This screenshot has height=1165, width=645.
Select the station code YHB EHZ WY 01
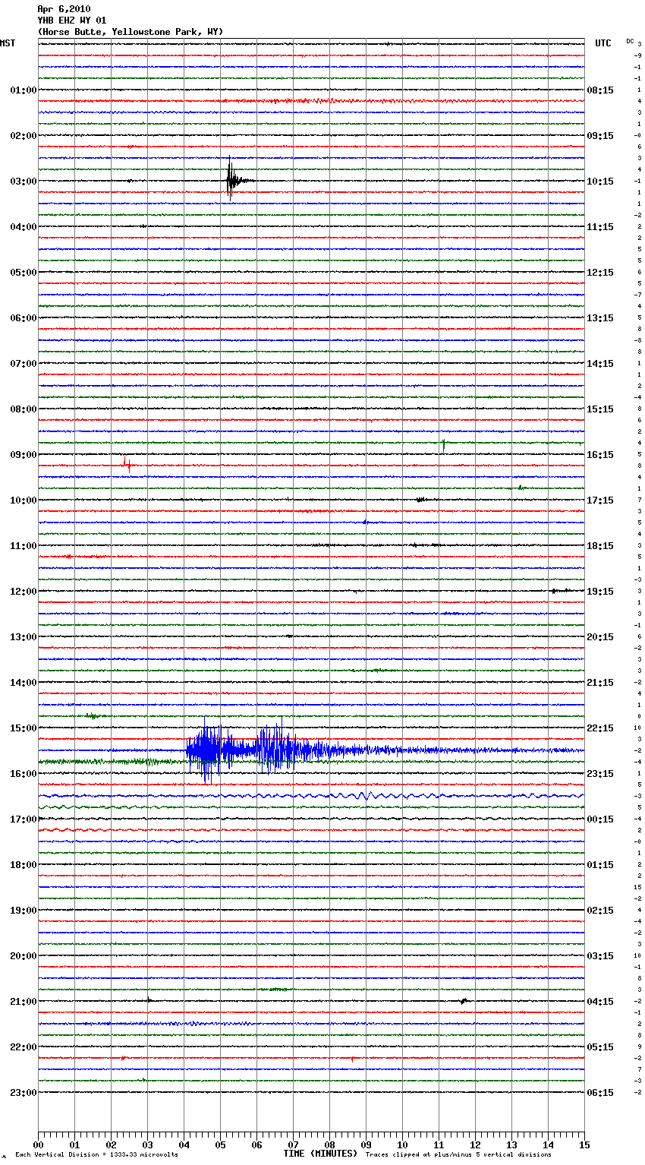click(x=72, y=21)
